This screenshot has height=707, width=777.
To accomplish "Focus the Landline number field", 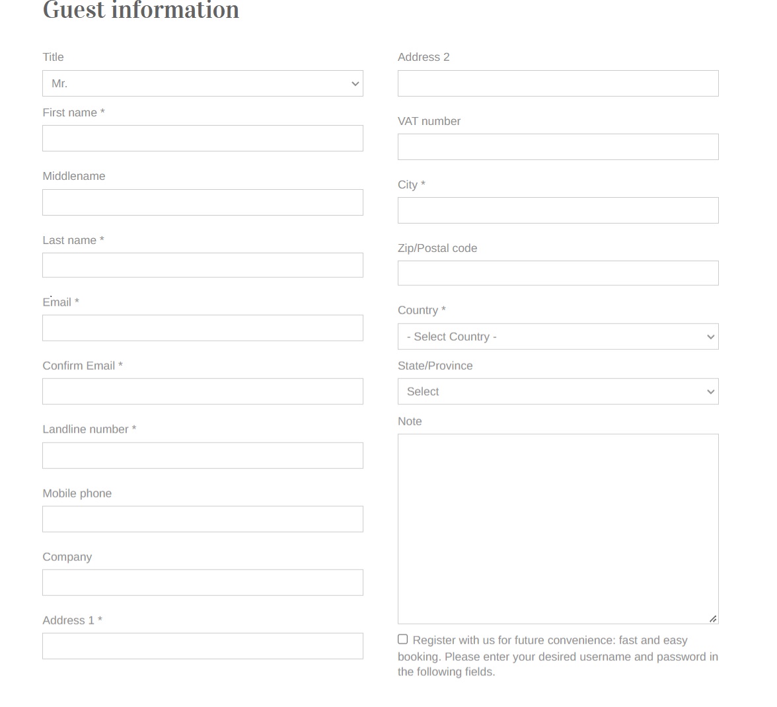I will pyautogui.click(x=202, y=456).
